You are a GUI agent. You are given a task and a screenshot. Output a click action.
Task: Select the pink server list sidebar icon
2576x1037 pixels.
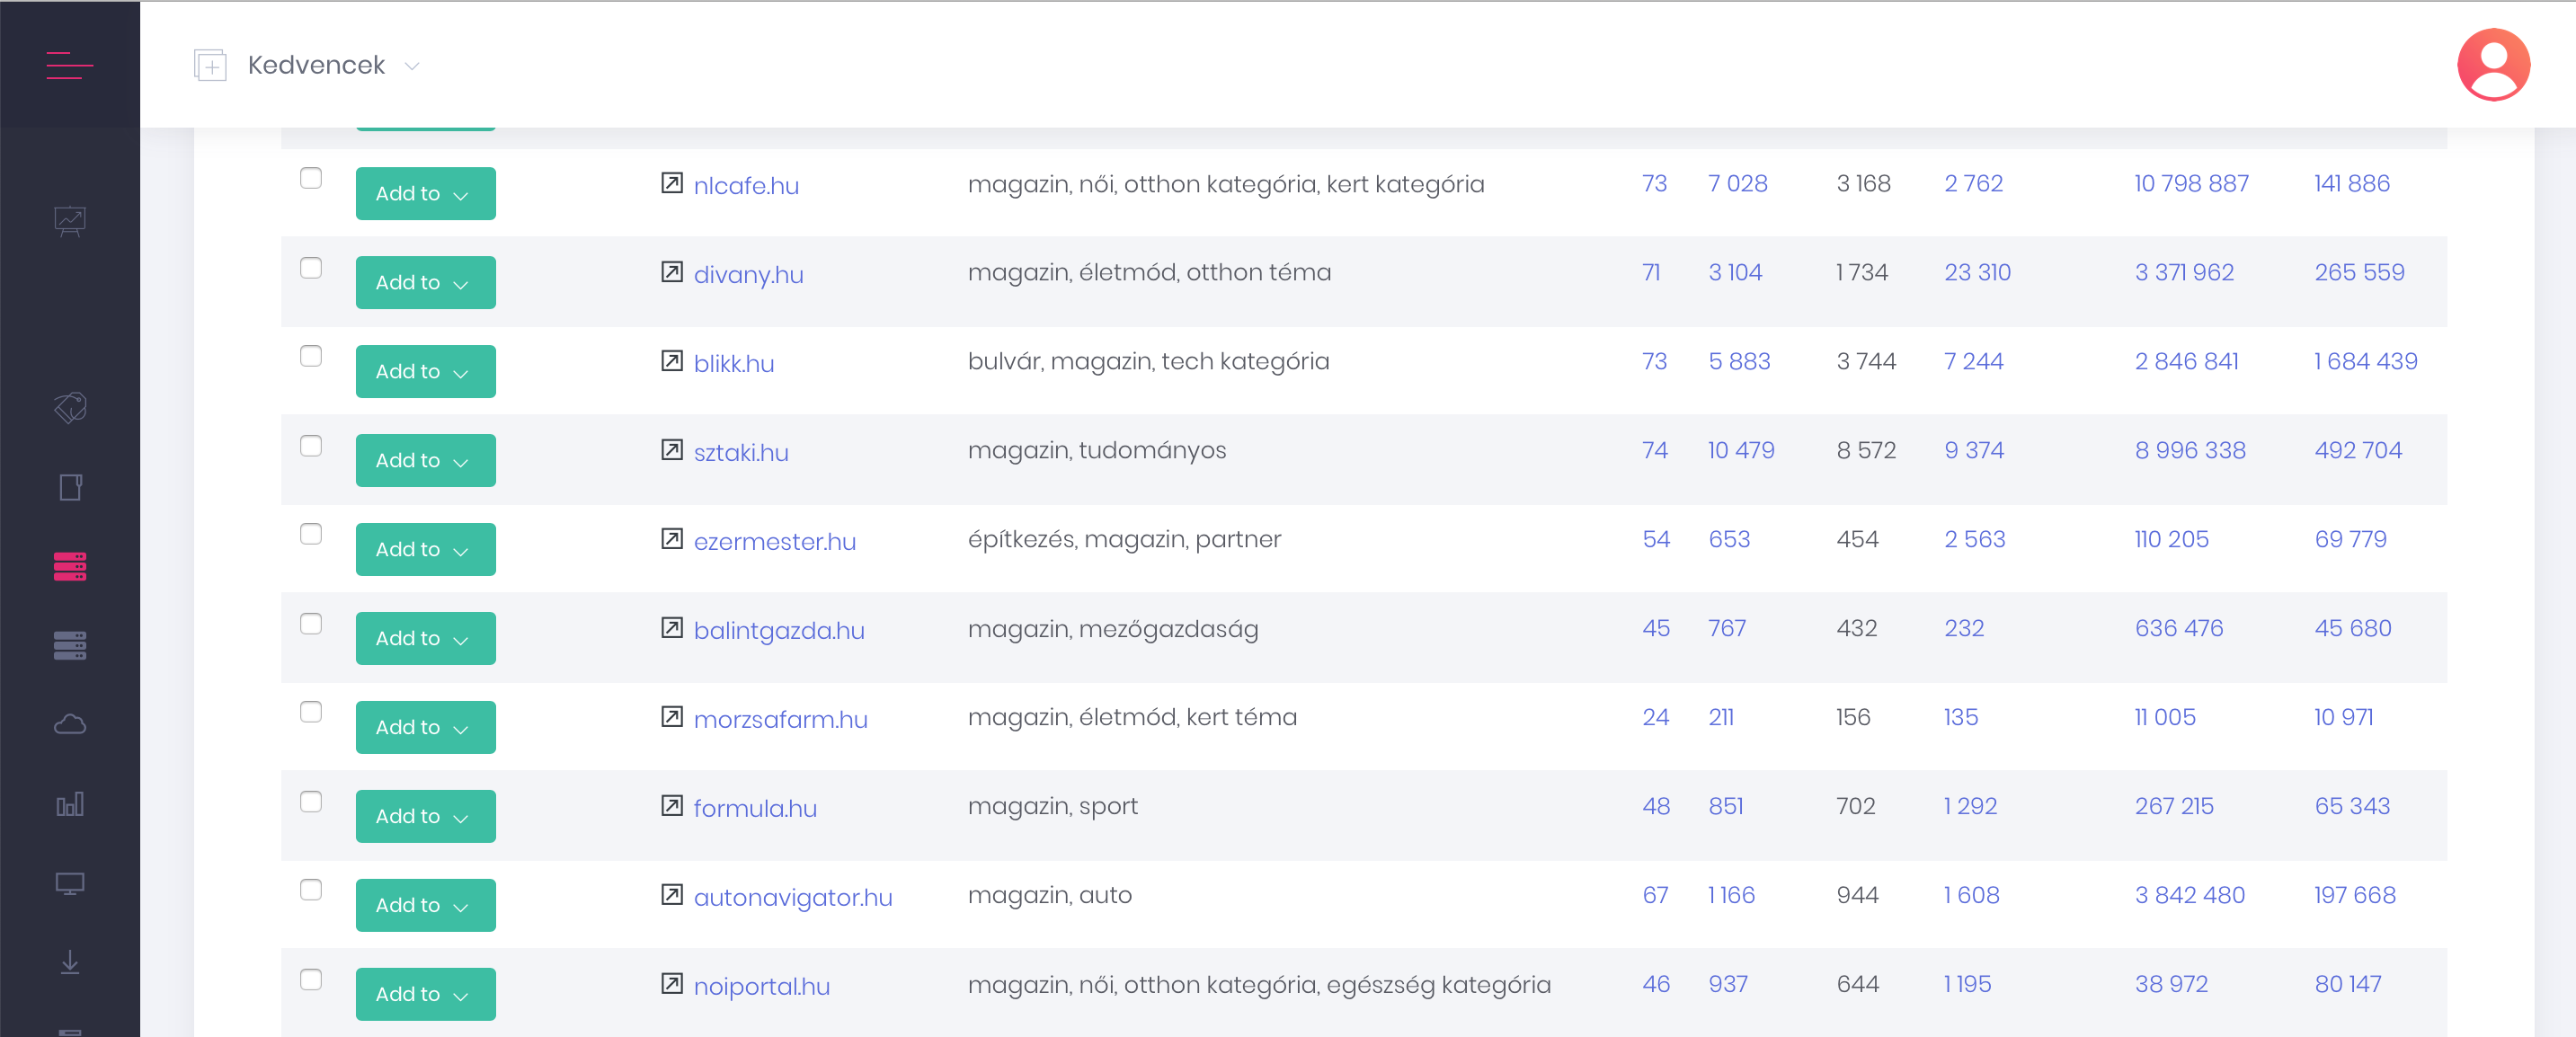tap(69, 566)
